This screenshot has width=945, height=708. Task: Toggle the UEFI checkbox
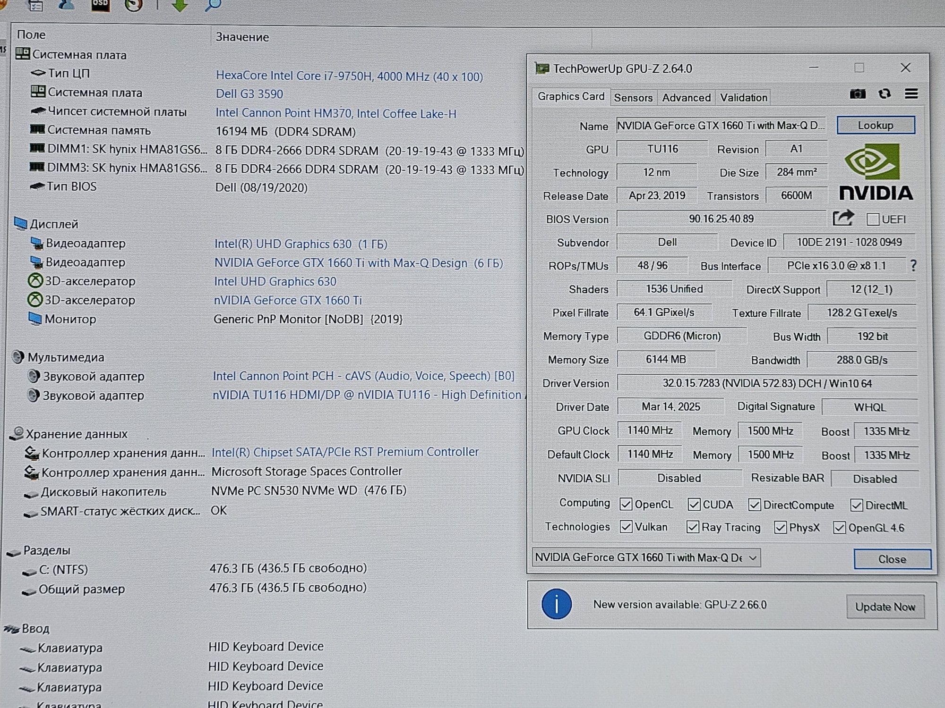pyautogui.click(x=873, y=219)
